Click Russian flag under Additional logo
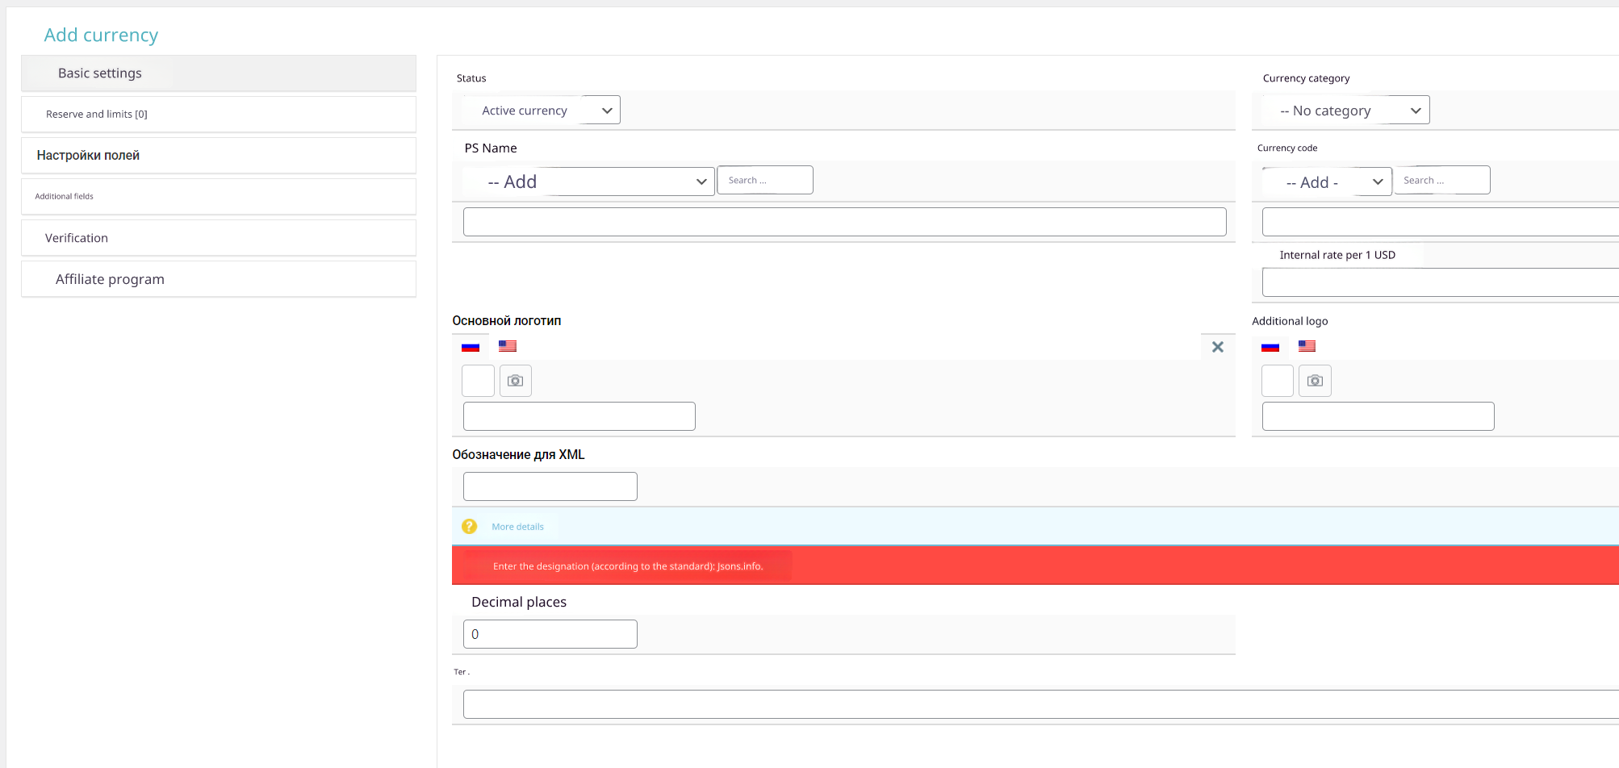Image resolution: width=1619 pixels, height=768 pixels. click(x=1270, y=347)
